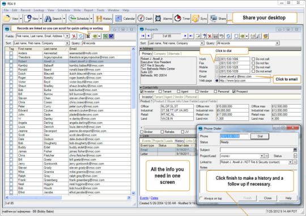Check the Vendor checkbox
306x216 pixels.
(x=197, y=92)
